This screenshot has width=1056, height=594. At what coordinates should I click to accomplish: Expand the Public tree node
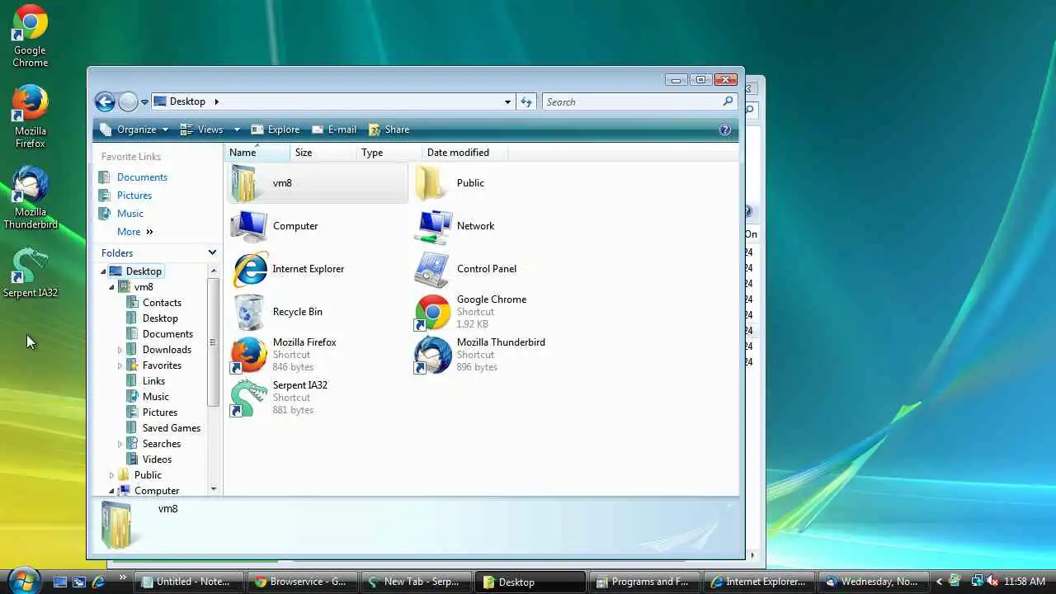(111, 475)
